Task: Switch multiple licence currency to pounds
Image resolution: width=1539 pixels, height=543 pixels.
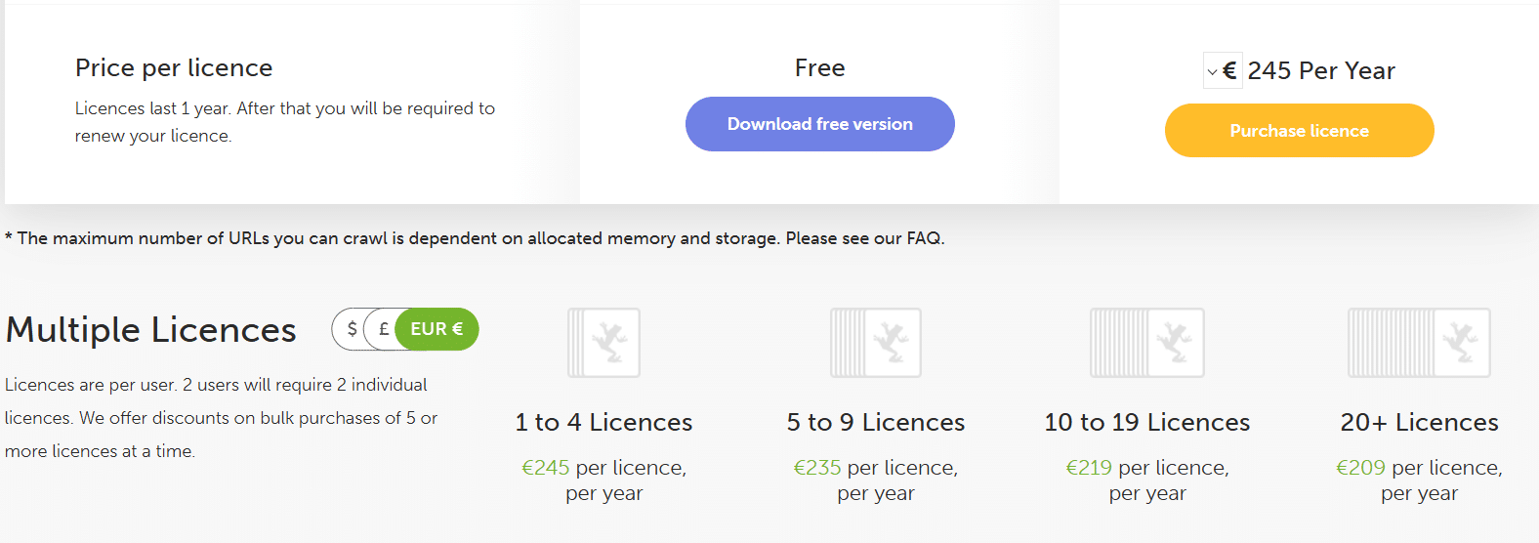Action: click(383, 329)
